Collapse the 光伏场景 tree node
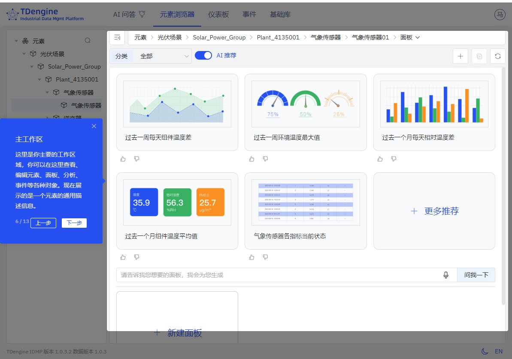The image size is (512, 359). [x=24, y=54]
